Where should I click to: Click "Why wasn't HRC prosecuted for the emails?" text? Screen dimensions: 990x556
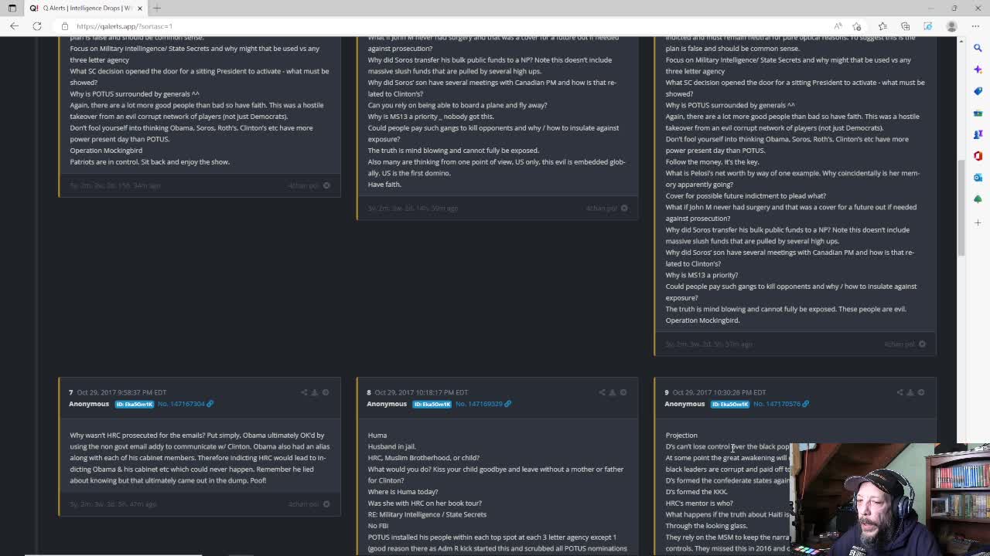click(x=137, y=435)
